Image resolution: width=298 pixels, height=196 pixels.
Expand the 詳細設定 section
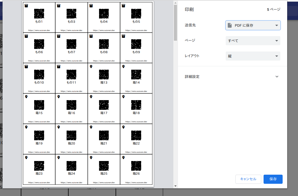[x=277, y=77]
